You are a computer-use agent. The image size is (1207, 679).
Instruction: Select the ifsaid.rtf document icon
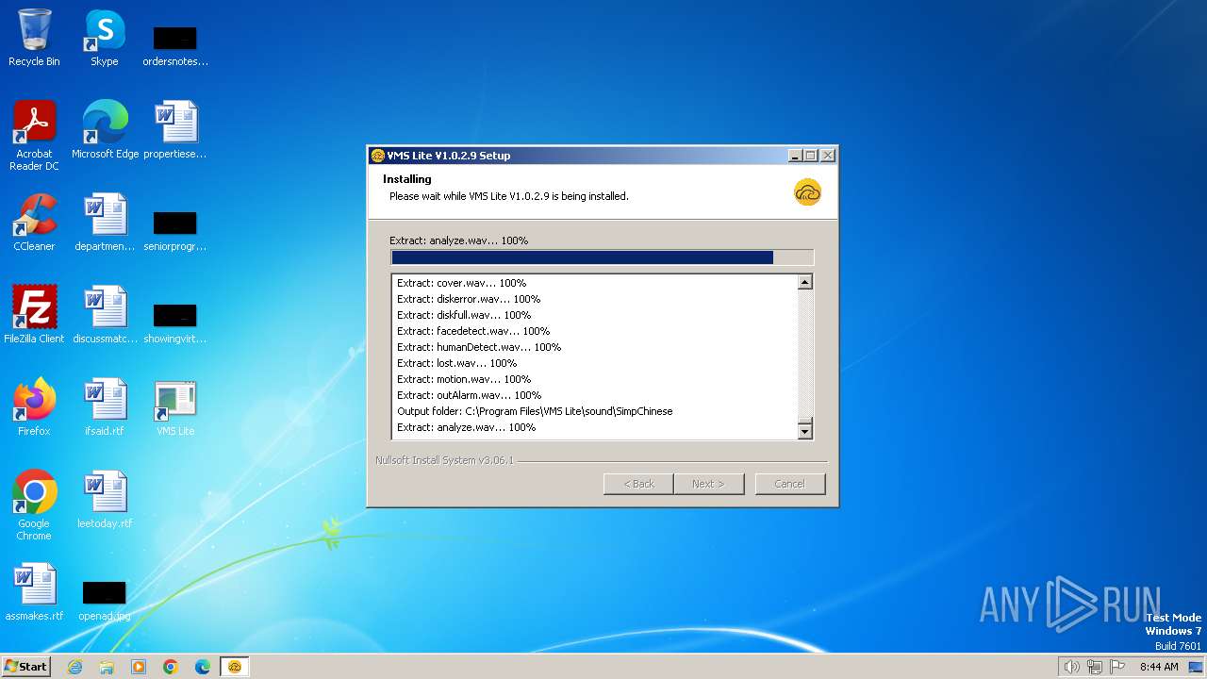pyautogui.click(x=105, y=407)
